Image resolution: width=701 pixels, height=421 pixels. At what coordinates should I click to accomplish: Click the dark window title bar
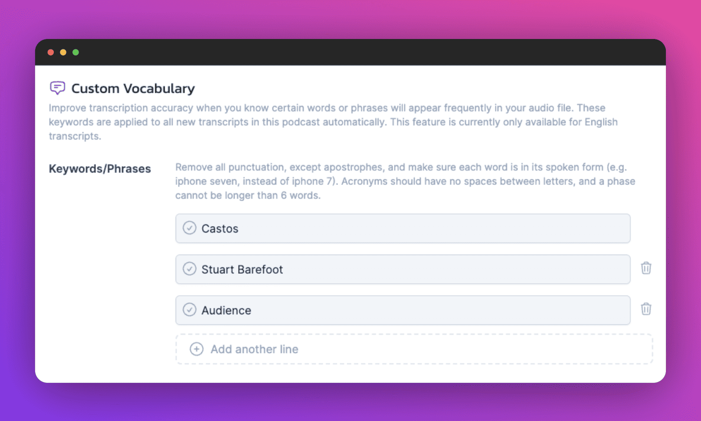click(350, 52)
